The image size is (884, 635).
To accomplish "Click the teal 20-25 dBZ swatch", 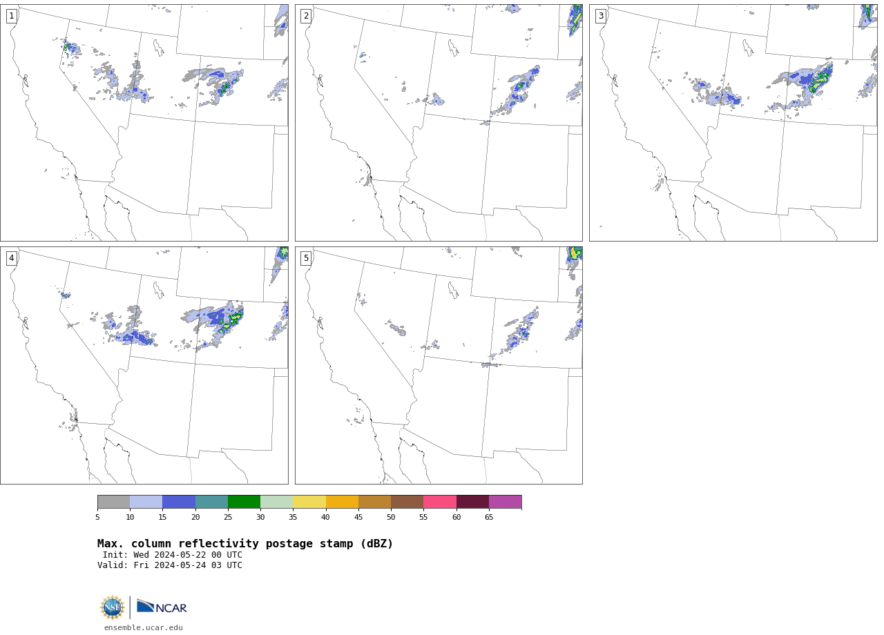I will coord(211,502).
